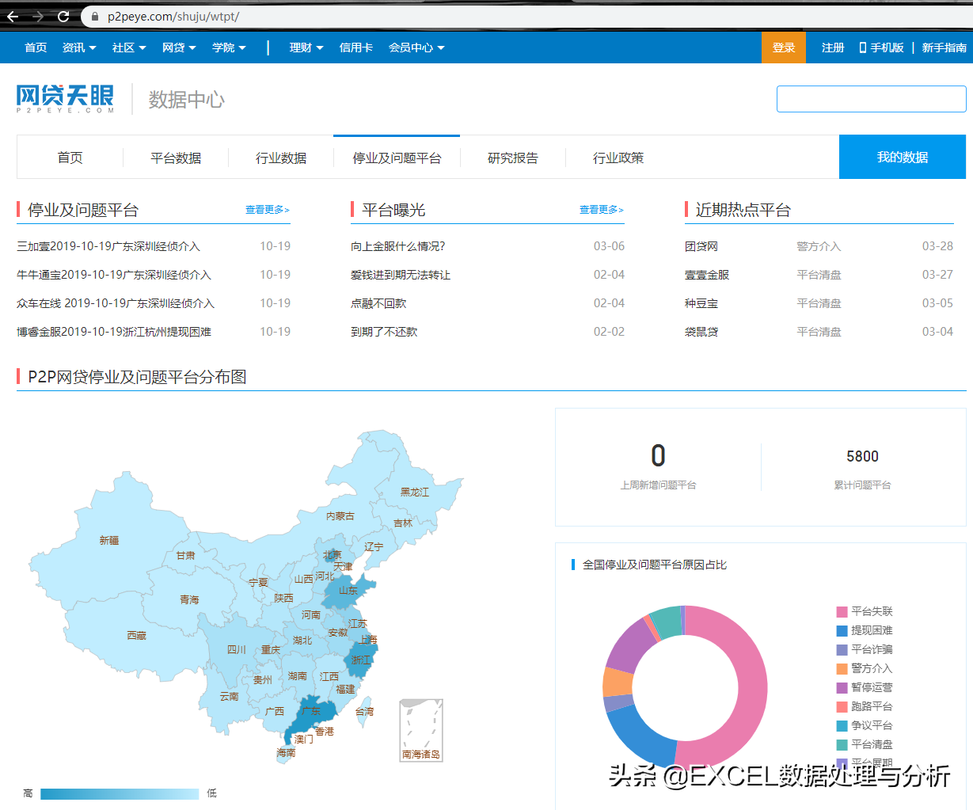Image resolution: width=973 pixels, height=810 pixels.
Task: Switch to the 研究报告 tab
Action: (513, 158)
